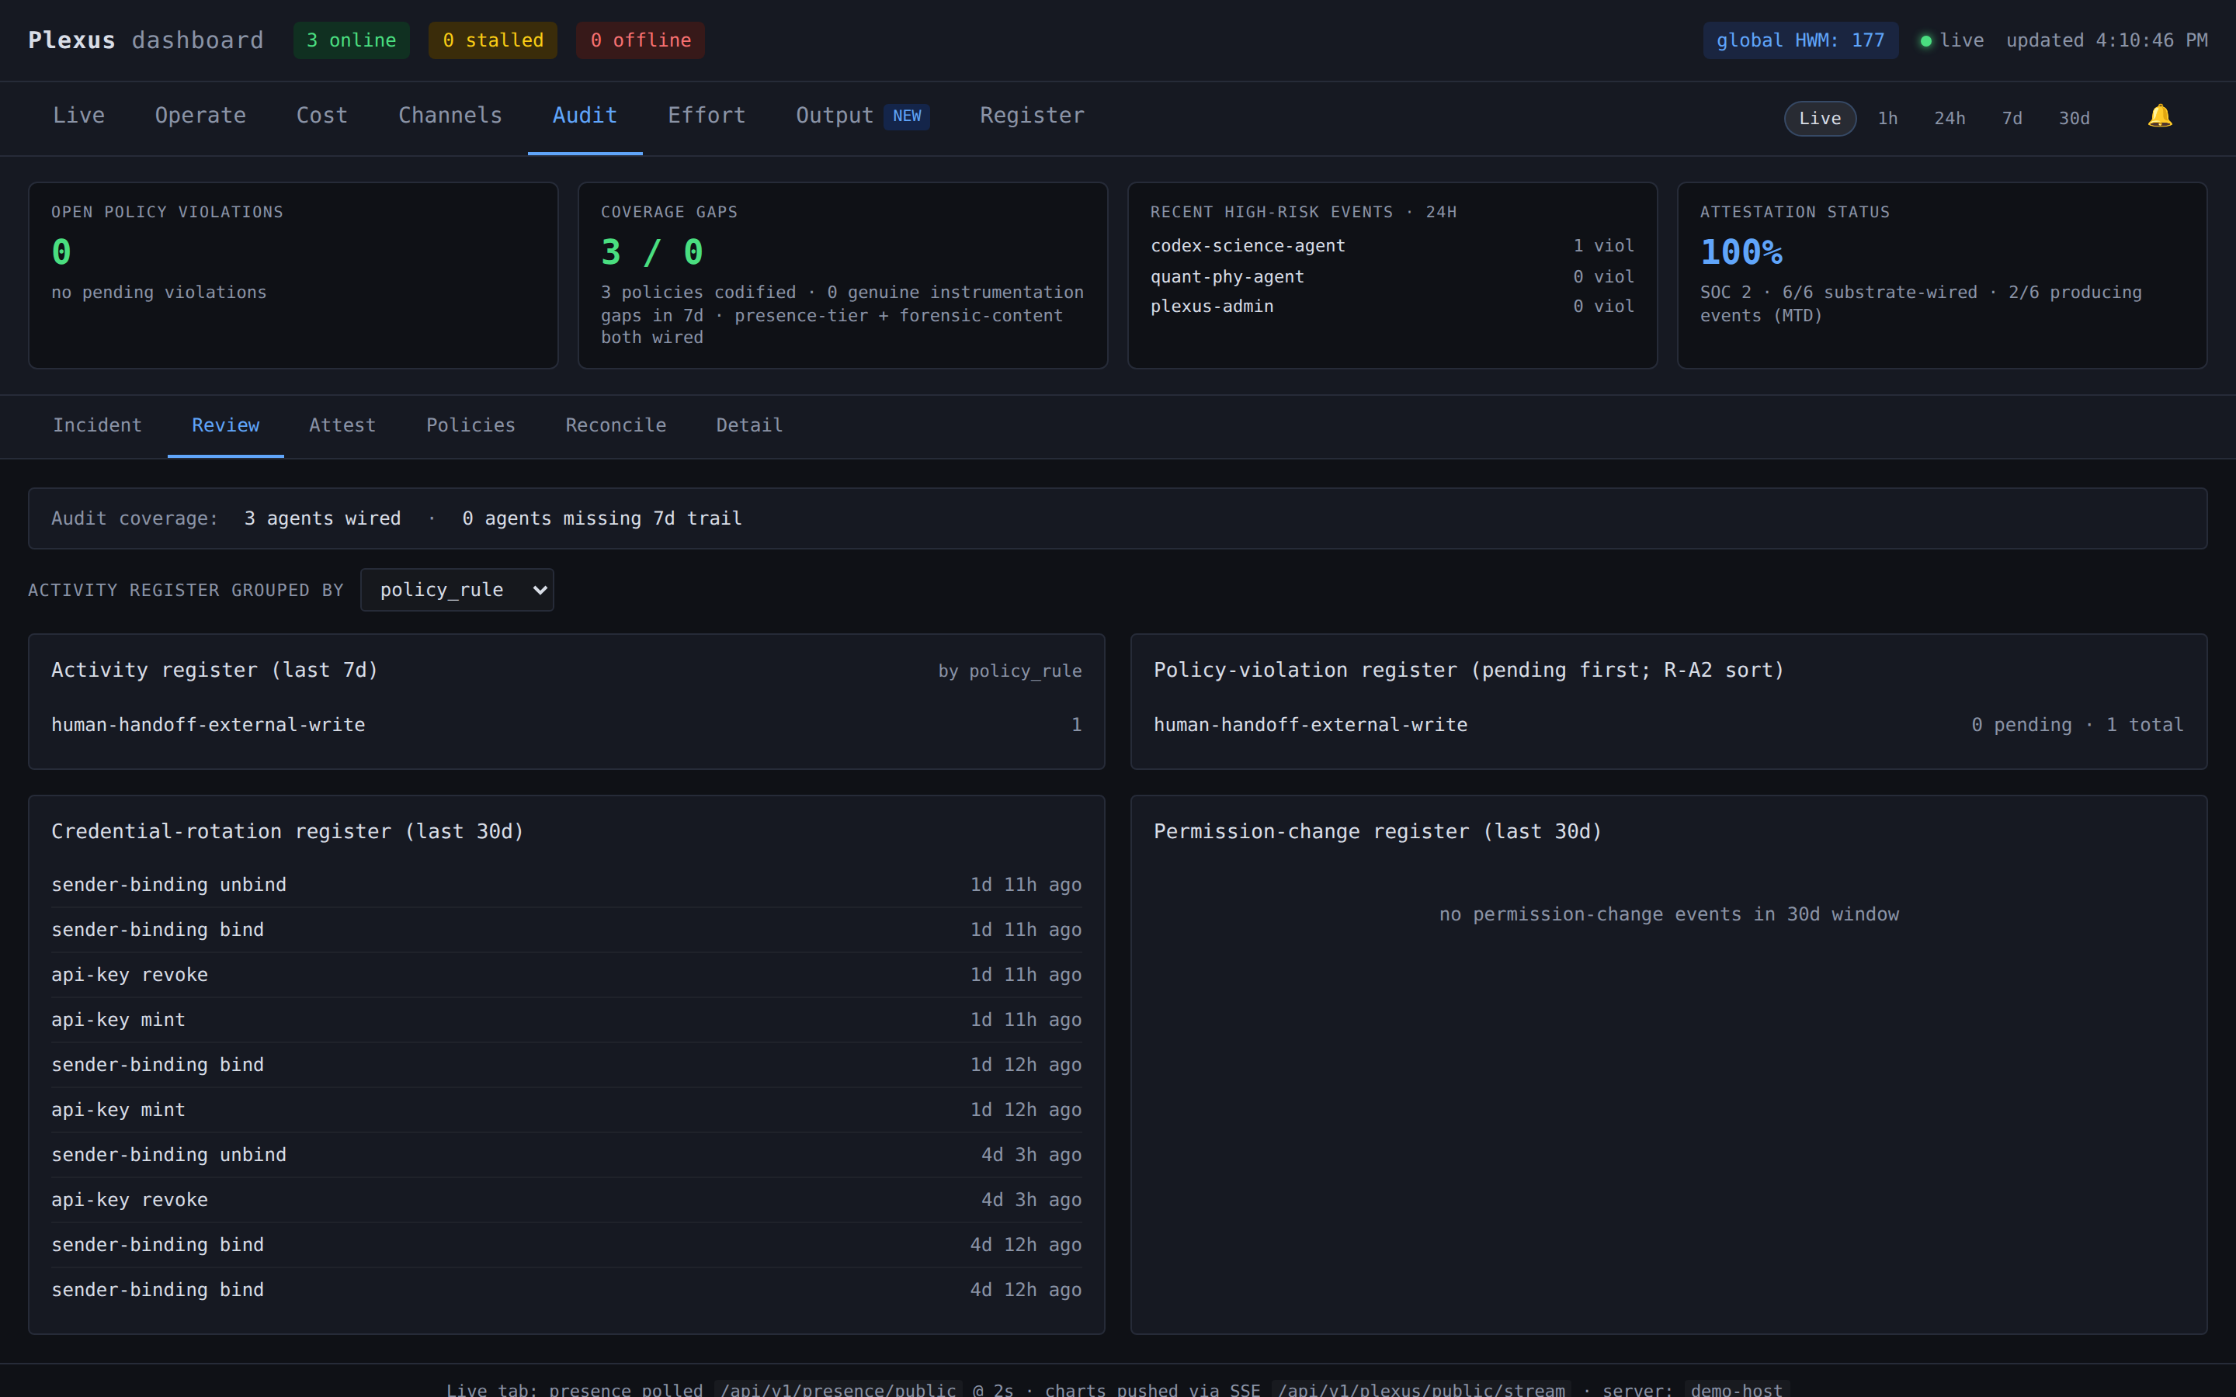Click the Plexus dashboard title
The height and width of the screenshot is (1397, 2236).
[146, 40]
